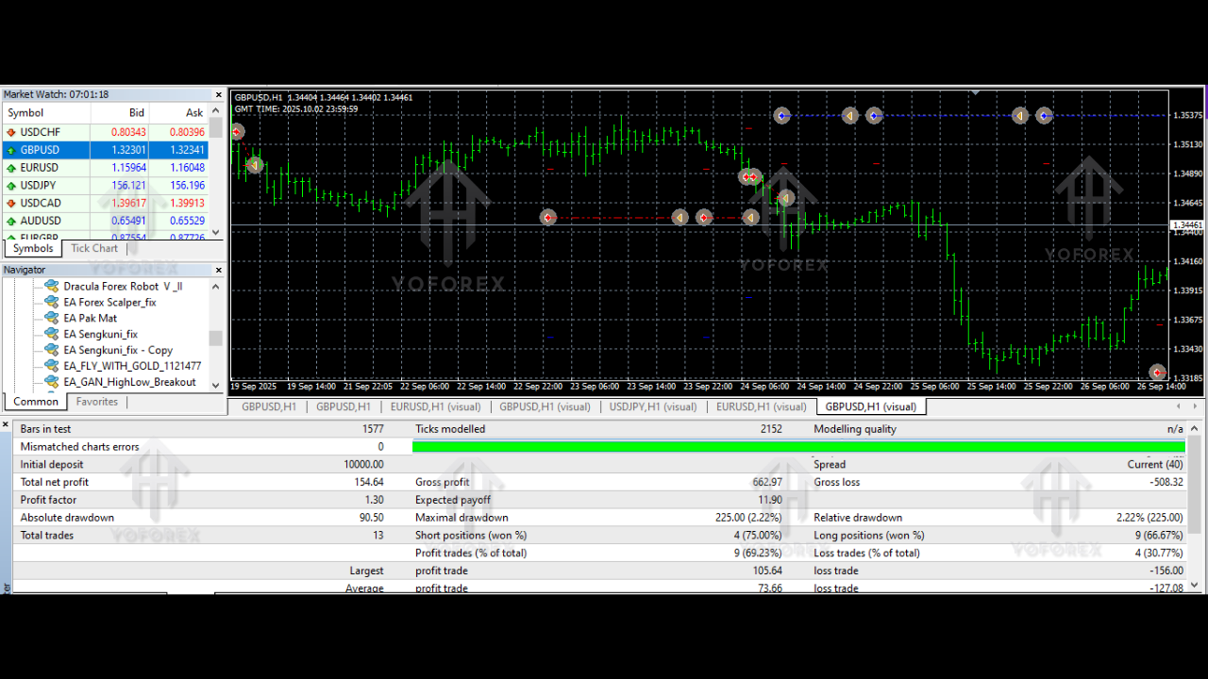Sort symbols by clicking the Bid column header
1208x679 pixels.
click(136, 112)
